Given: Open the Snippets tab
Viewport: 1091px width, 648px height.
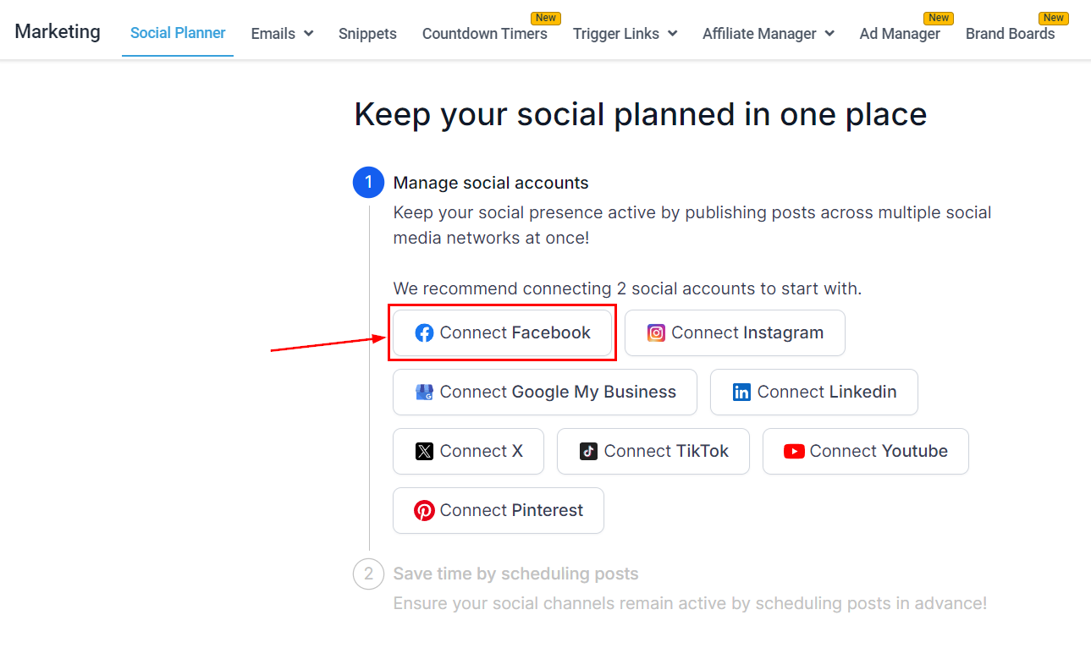Looking at the screenshot, I should 367,34.
